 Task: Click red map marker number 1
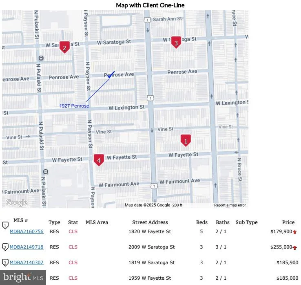186,141
